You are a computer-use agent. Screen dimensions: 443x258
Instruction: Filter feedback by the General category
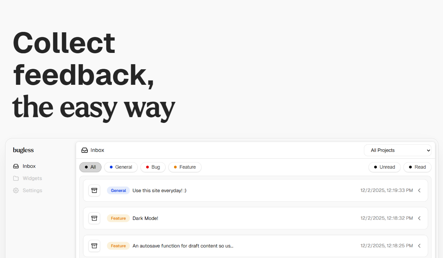coord(121,167)
